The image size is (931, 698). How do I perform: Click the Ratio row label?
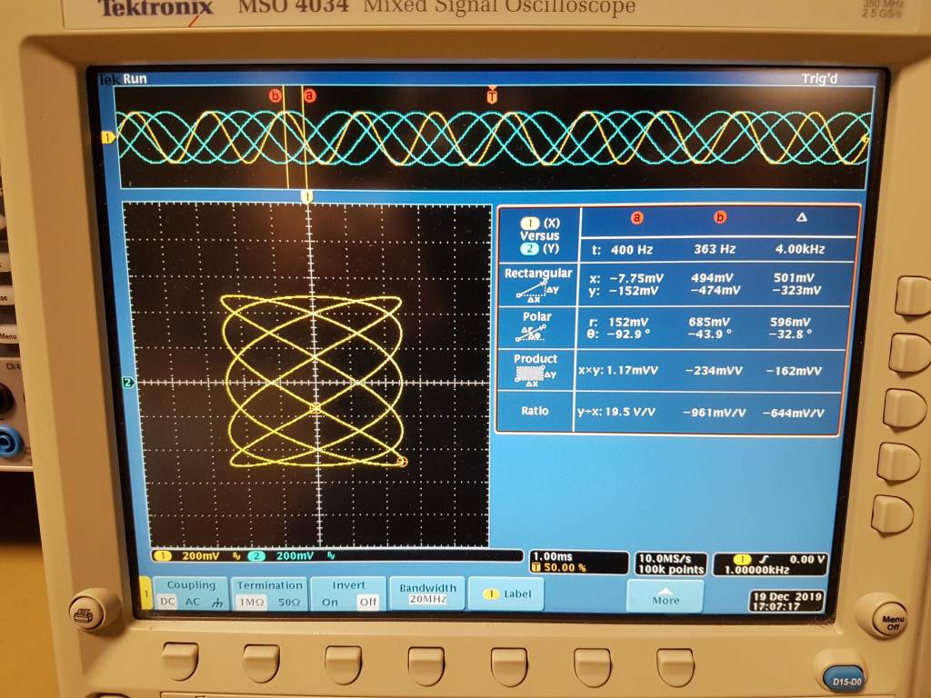coord(535,411)
